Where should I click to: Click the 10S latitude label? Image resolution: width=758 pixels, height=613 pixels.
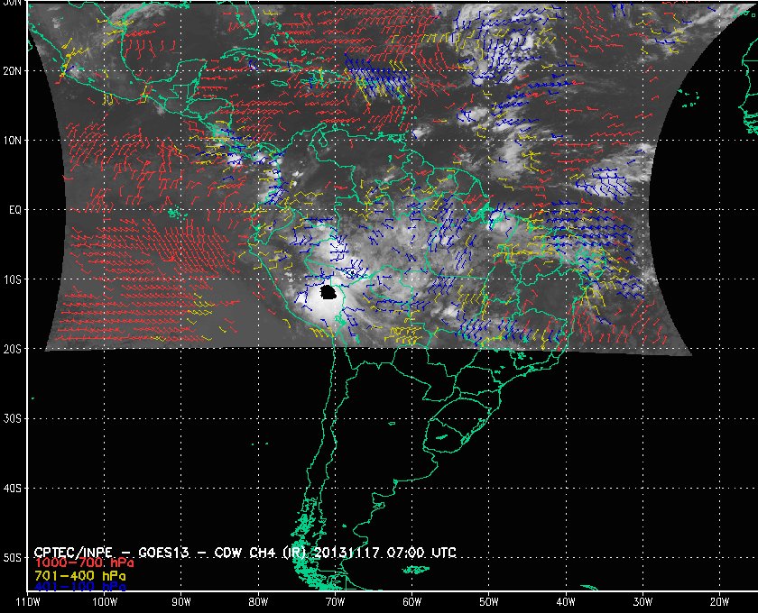[x=12, y=279]
